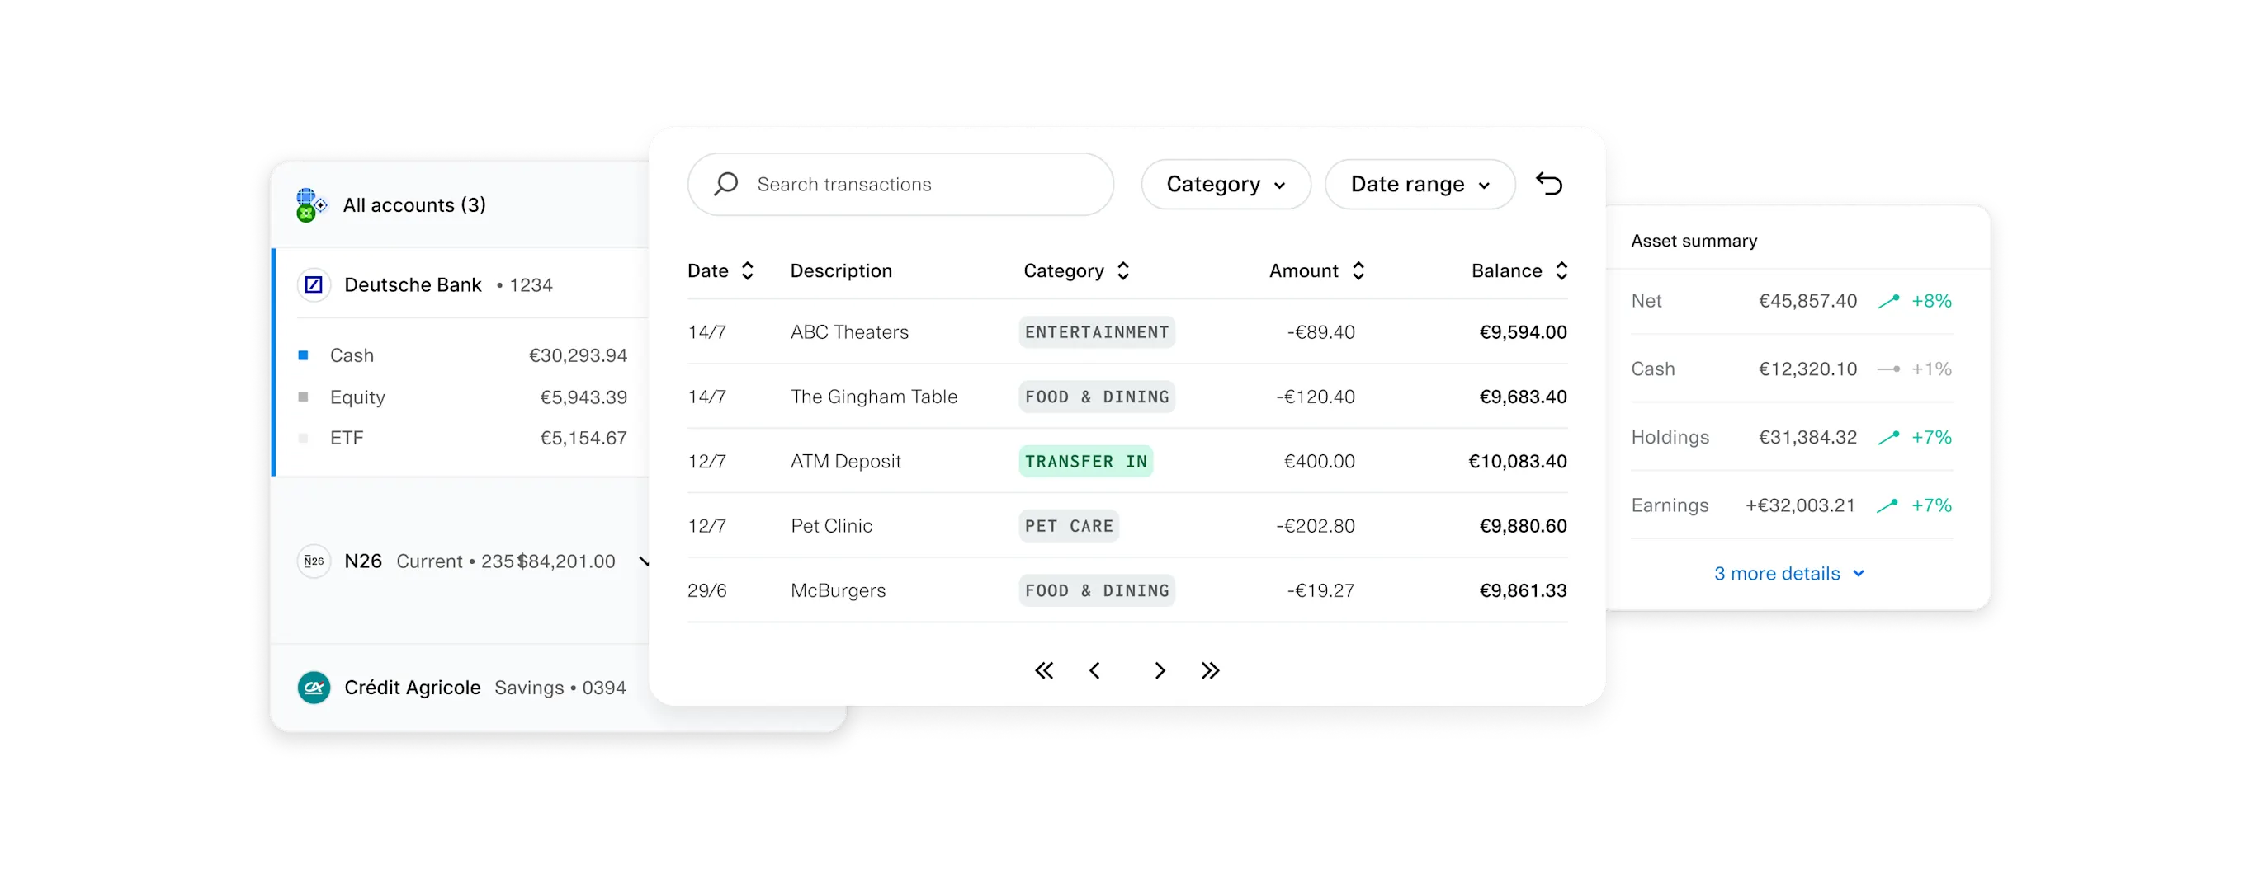The width and height of the screenshot is (2263, 869).
Task: Click the €400.00 amount
Action: pos(1319,462)
